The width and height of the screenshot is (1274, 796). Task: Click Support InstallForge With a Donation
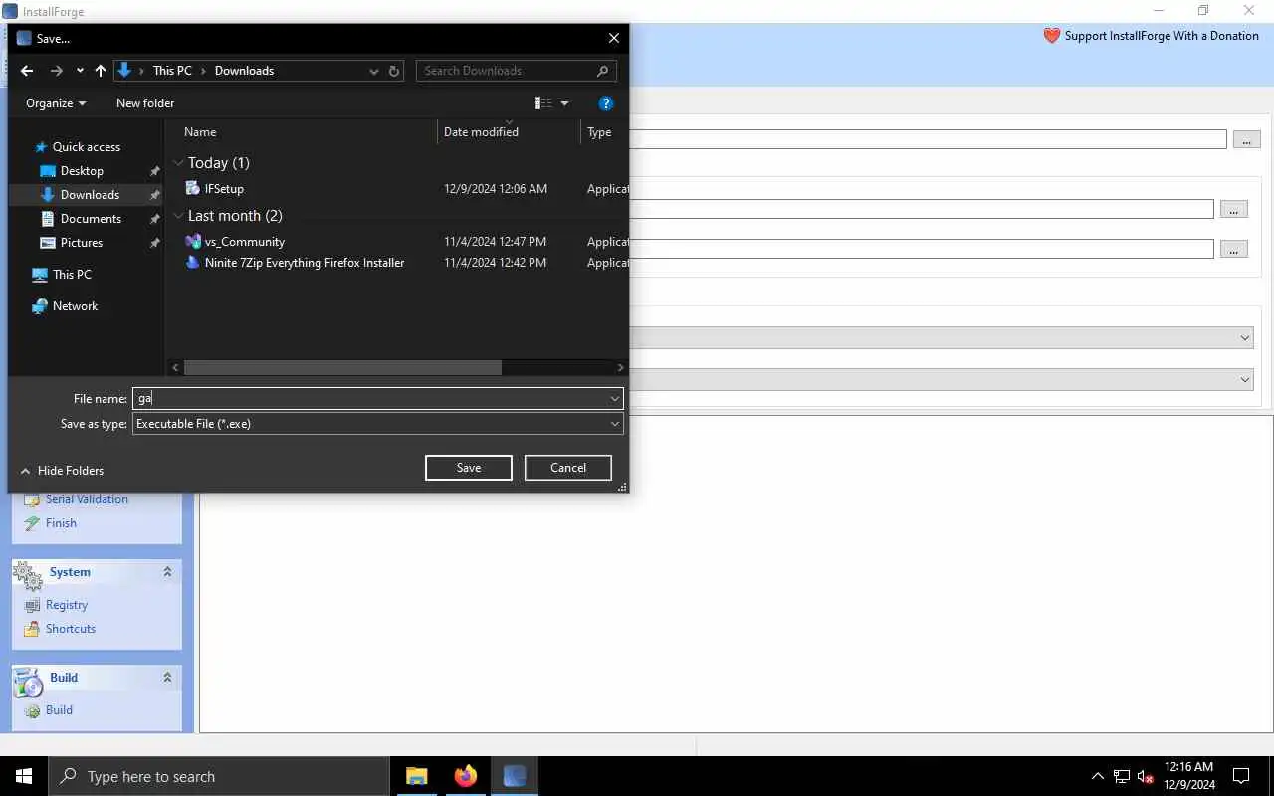(1152, 36)
